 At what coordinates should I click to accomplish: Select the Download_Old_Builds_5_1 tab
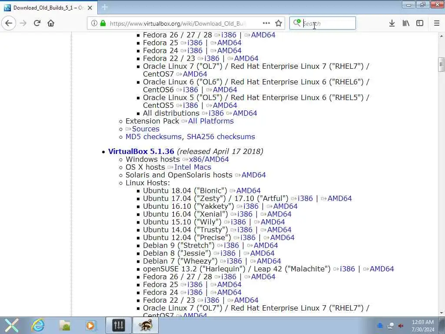point(49,8)
